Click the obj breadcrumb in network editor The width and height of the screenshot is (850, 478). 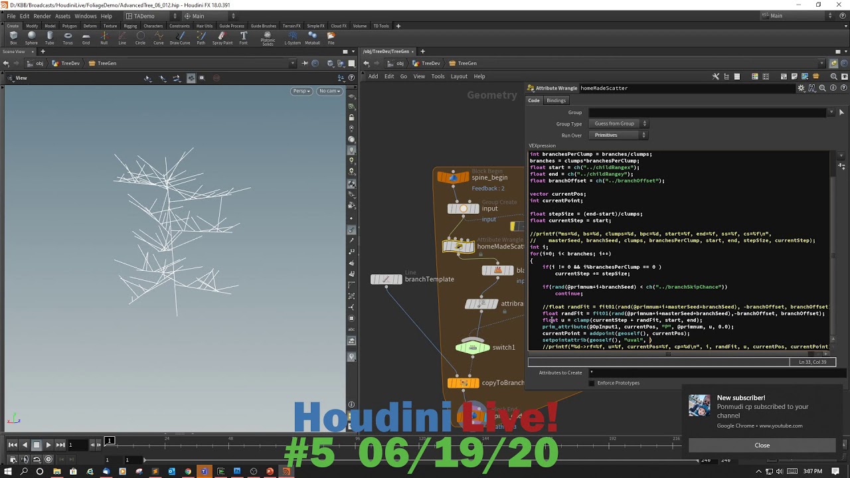click(x=395, y=64)
